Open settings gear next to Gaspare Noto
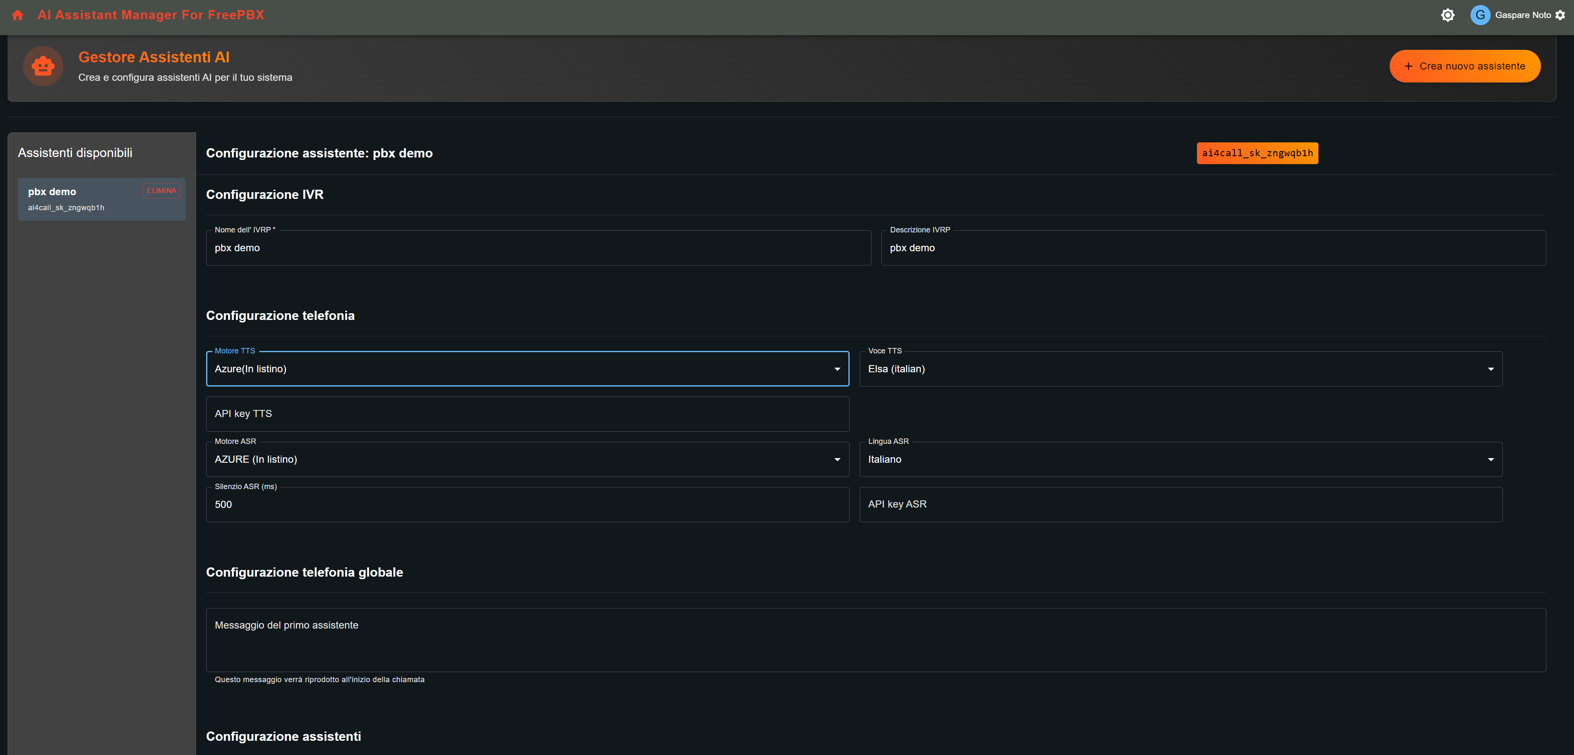 pos(1560,15)
